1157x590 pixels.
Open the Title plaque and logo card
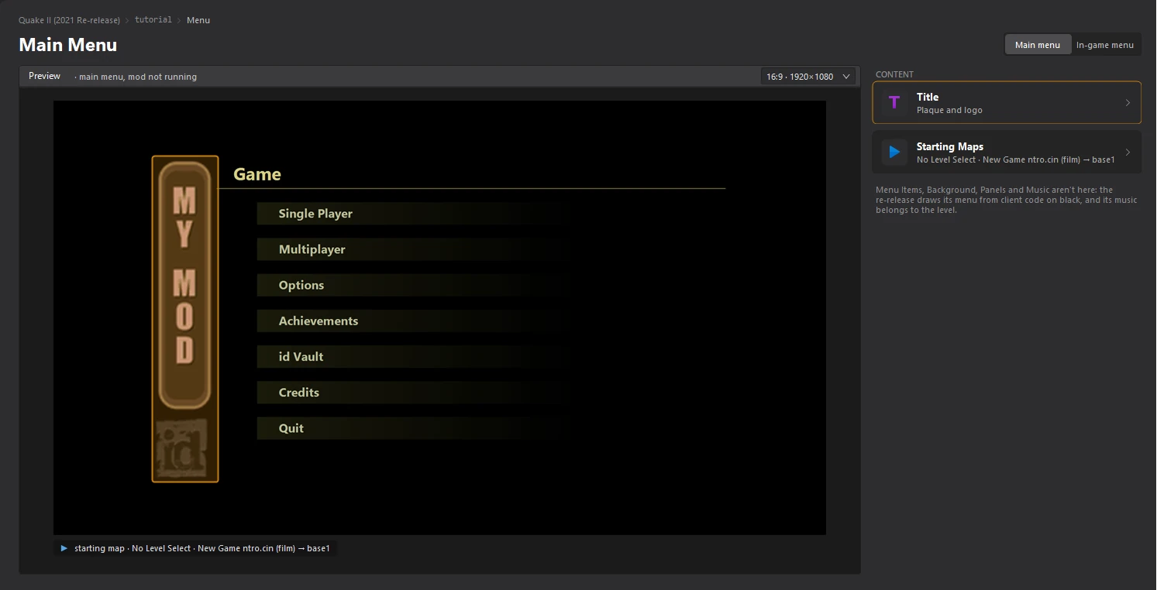pos(1007,102)
